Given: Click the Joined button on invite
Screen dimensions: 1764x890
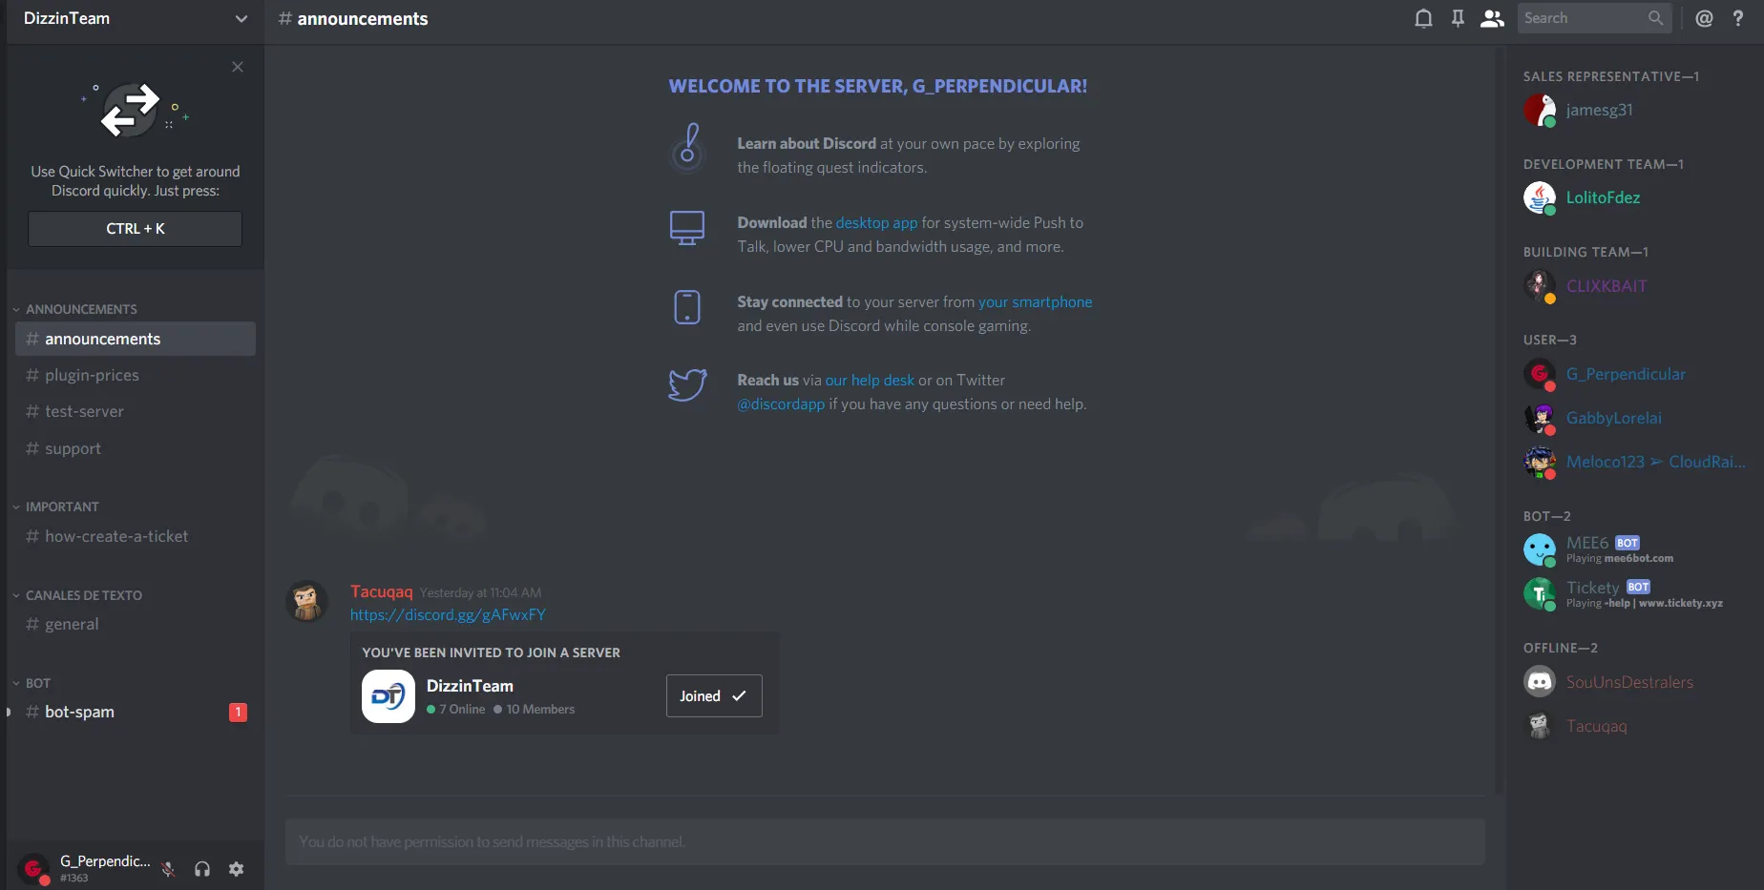Looking at the screenshot, I should point(714,696).
